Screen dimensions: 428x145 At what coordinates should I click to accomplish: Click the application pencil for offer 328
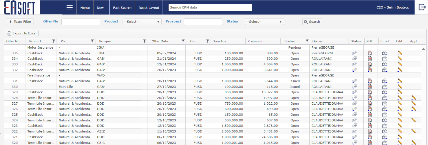413,98
